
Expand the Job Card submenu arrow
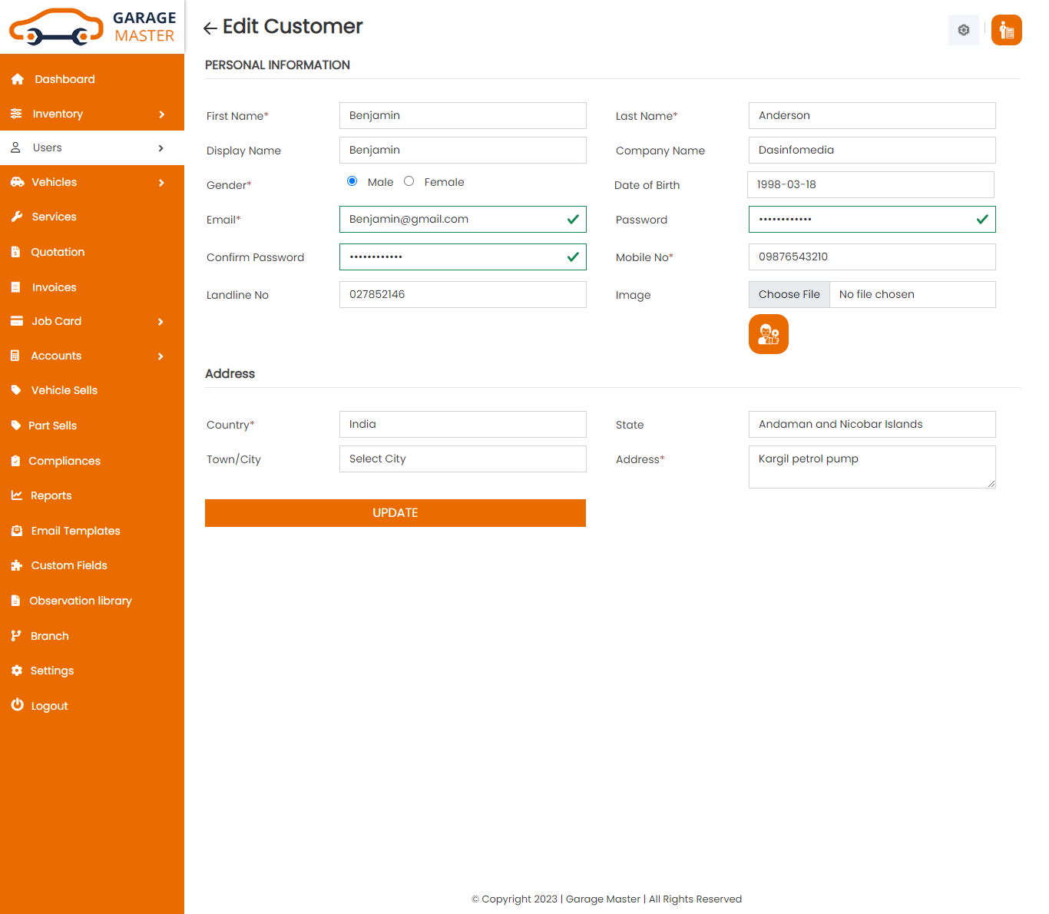160,322
